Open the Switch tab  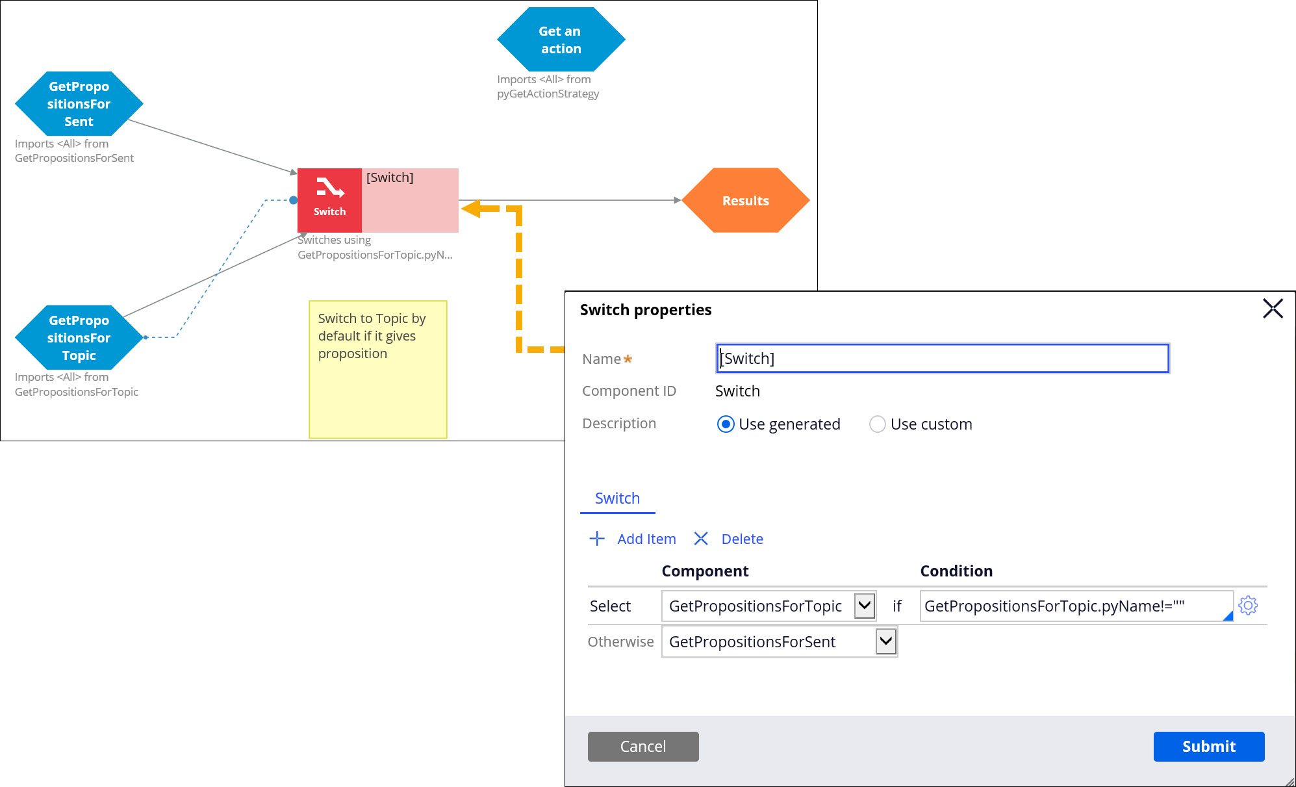pos(617,498)
